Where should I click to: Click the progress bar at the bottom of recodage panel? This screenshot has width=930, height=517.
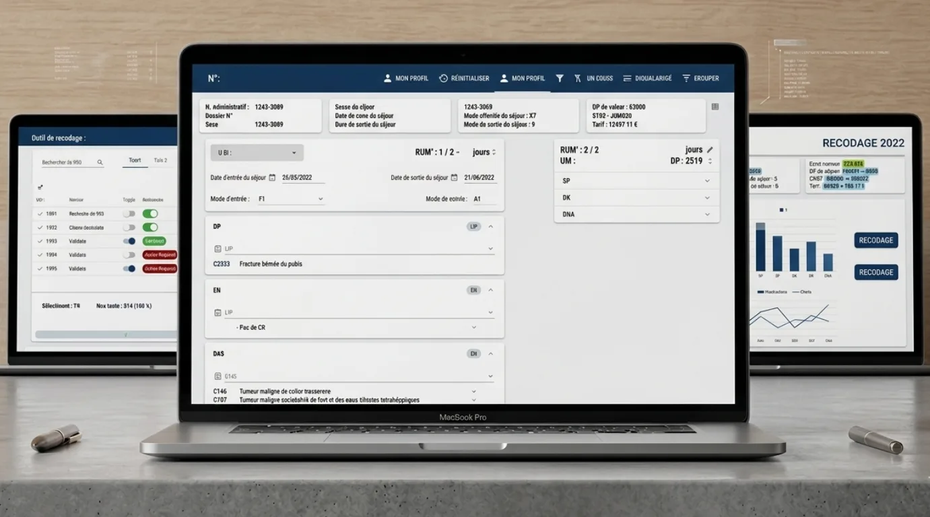coord(104,335)
